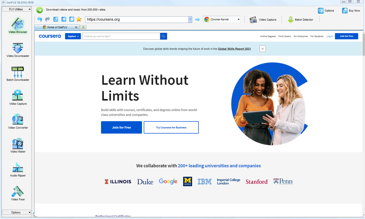The image size is (365, 219).
Task: Open Find Careers in Coursera navigation
Action: point(285,36)
